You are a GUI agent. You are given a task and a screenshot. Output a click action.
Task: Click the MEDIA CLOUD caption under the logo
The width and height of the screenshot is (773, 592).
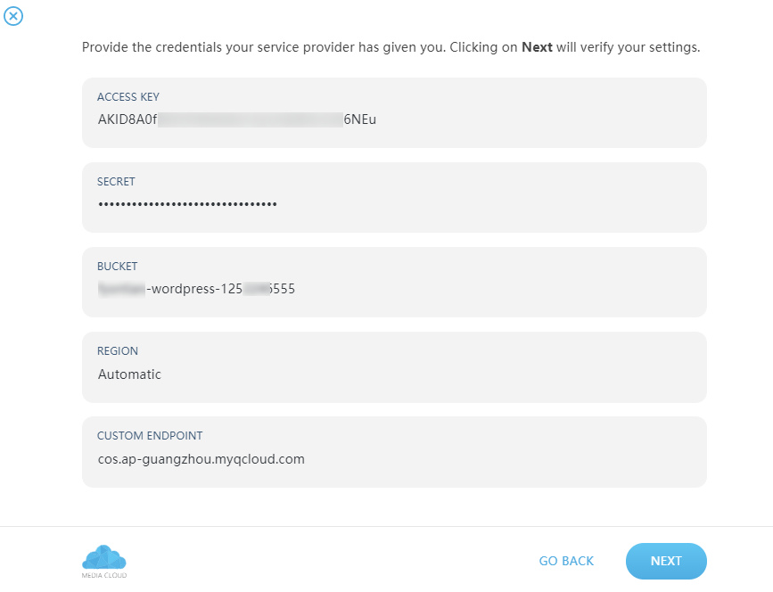(x=104, y=575)
